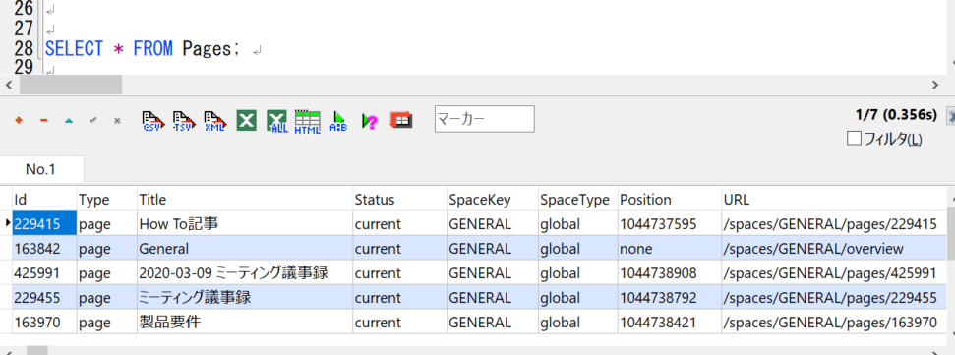Select the Title cell ミーティング議事録 in row 229455
955x355 pixels.
pos(245,297)
